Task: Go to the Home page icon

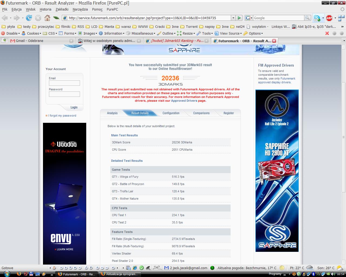Action: click(47, 18)
